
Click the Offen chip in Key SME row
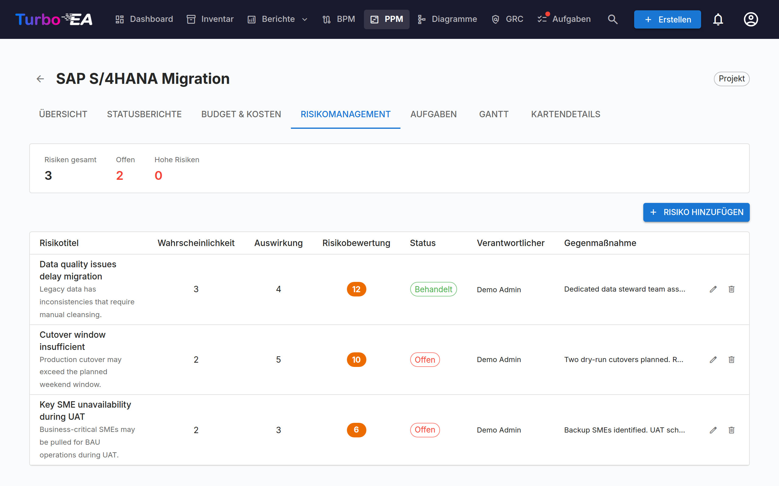[x=425, y=430]
